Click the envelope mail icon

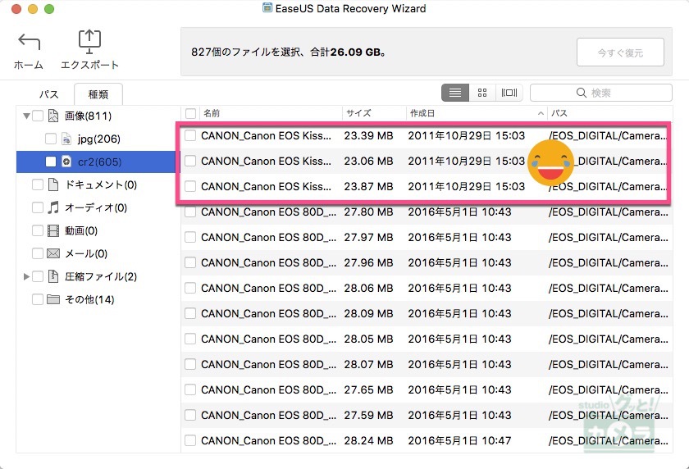point(53,253)
